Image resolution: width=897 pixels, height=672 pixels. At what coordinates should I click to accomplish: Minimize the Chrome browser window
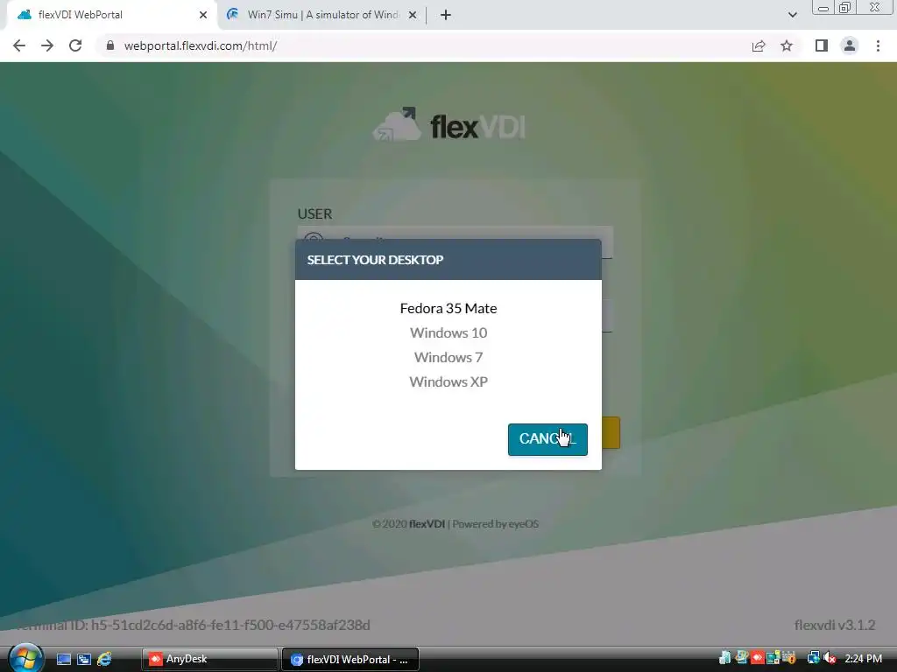[823, 8]
